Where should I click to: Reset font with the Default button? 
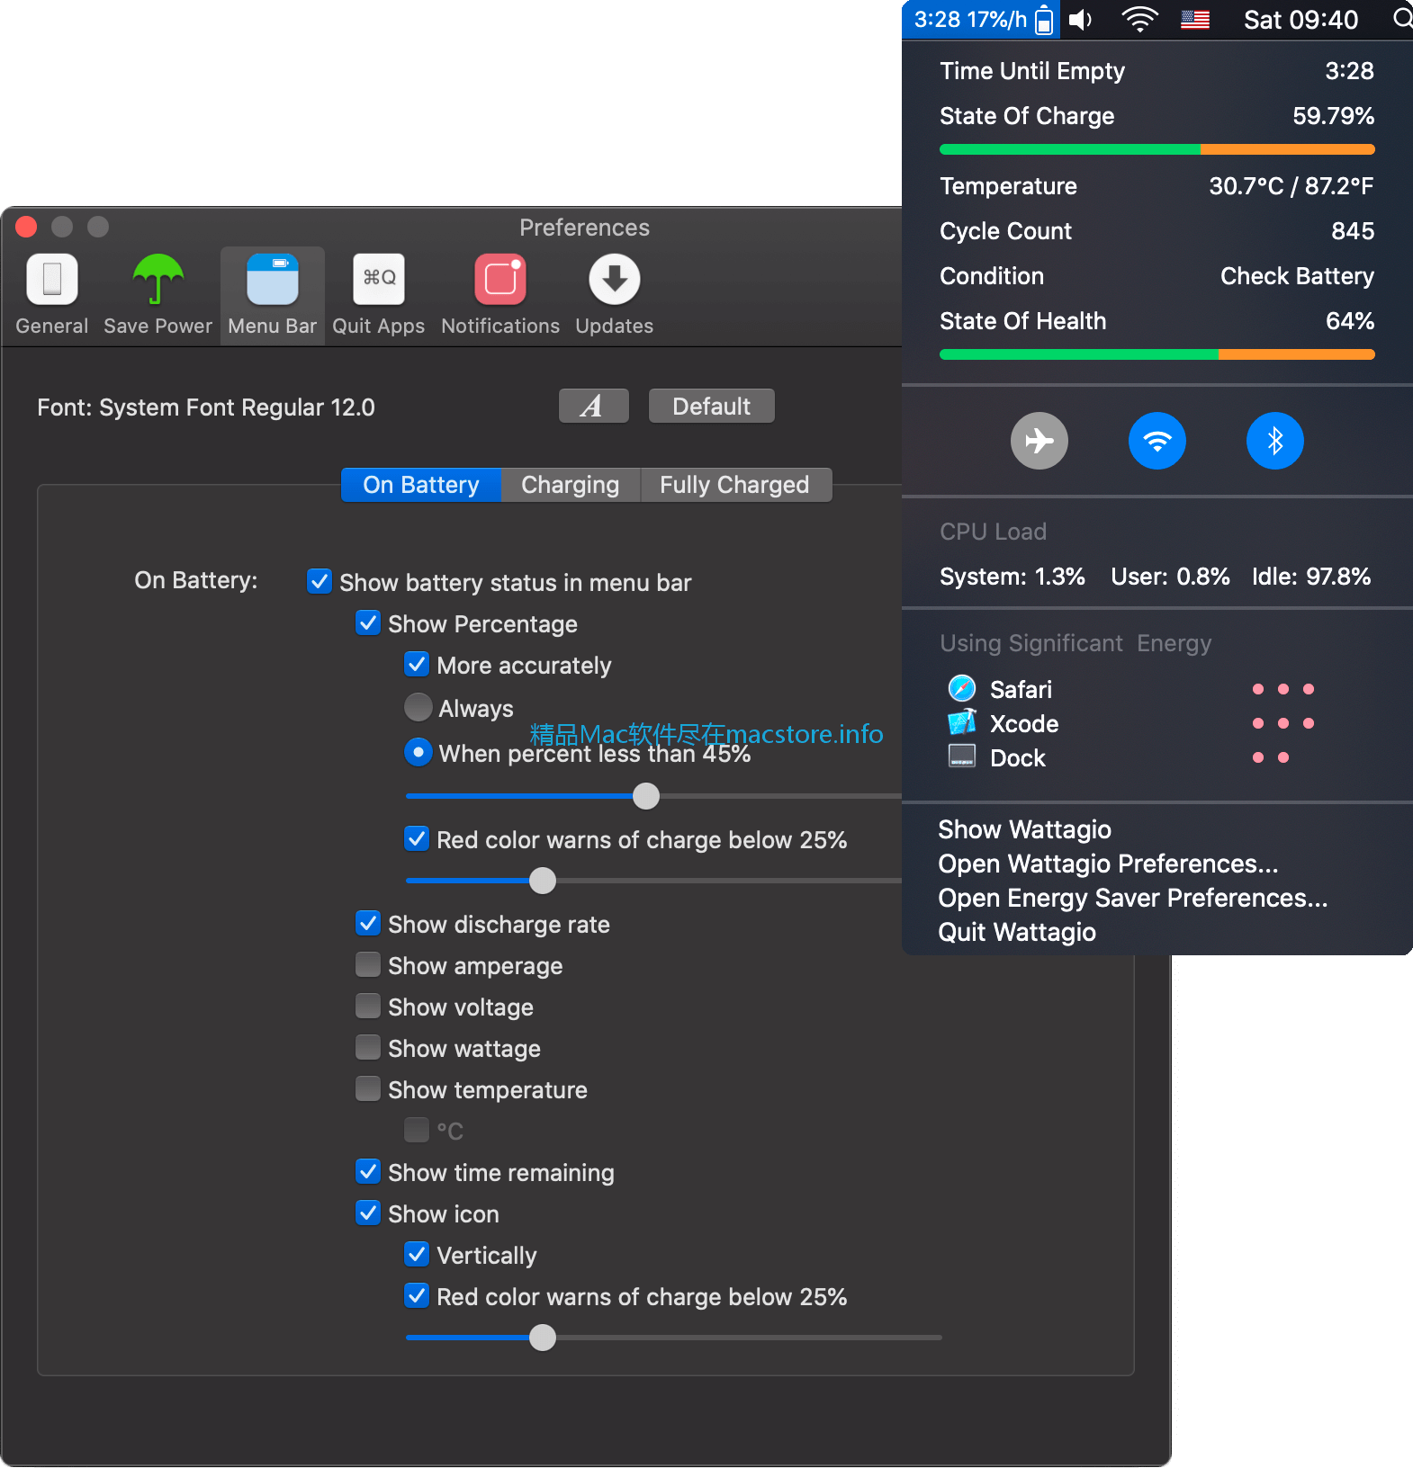[x=711, y=407]
